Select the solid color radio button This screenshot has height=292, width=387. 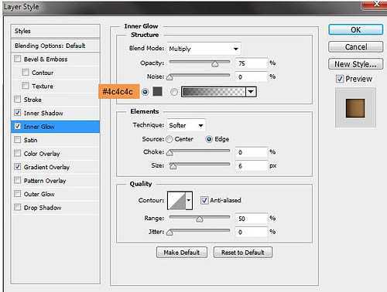146,92
